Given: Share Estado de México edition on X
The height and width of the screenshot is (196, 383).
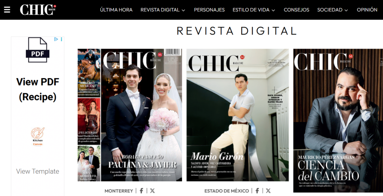Looking at the screenshot, I should point(268,191).
